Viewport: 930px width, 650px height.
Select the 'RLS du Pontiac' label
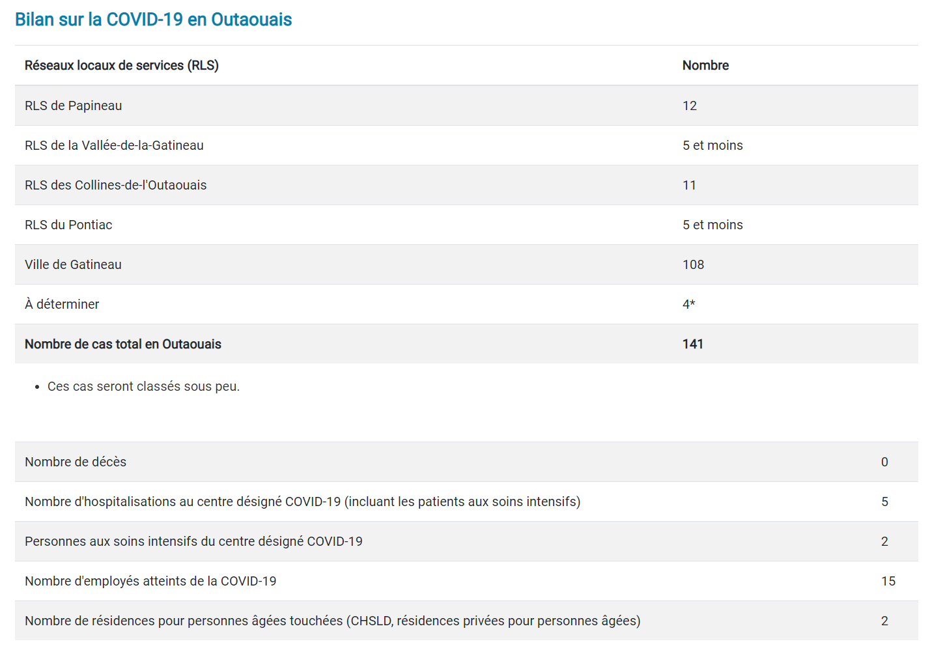click(x=68, y=225)
